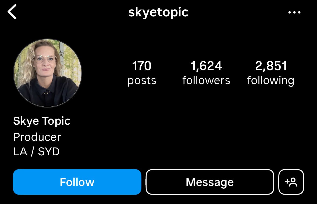Viewport: 317px width, 204px height.
Task: Send a message via Message button
Action: point(210,182)
